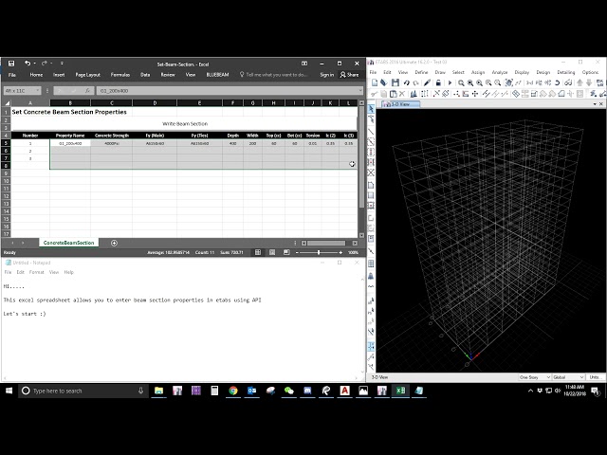Image resolution: width=607 pixels, height=455 pixels.
Task: Open the Excel Name Box dropdown
Action: (x=38, y=91)
